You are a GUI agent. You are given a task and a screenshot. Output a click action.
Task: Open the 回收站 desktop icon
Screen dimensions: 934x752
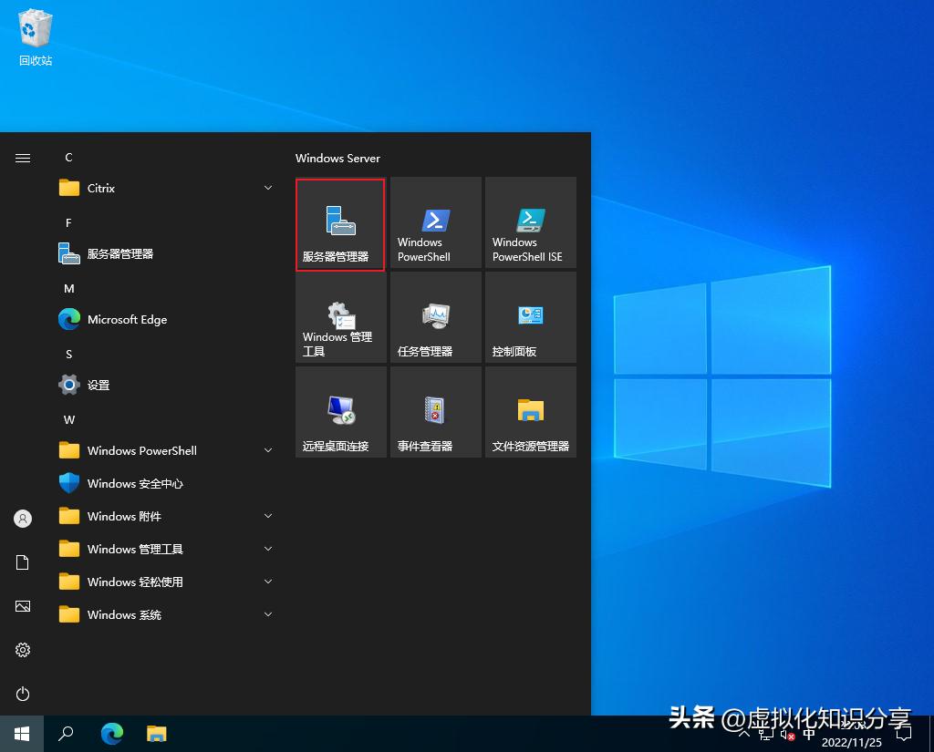point(35,36)
